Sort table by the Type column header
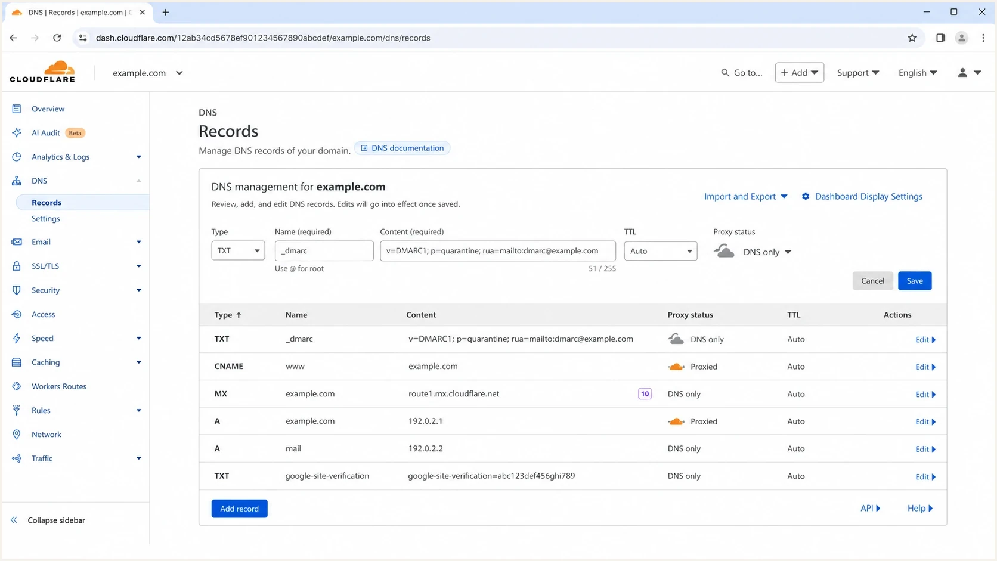This screenshot has width=997, height=561. point(228,315)
